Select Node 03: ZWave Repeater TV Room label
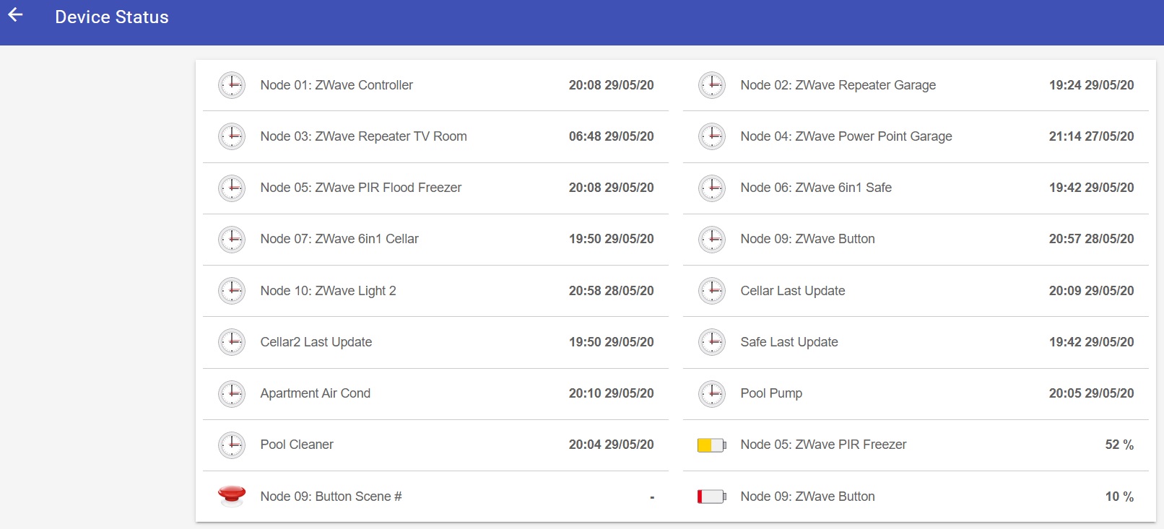The height and width of the screenshot is (529, 1164). coord(364,136)
